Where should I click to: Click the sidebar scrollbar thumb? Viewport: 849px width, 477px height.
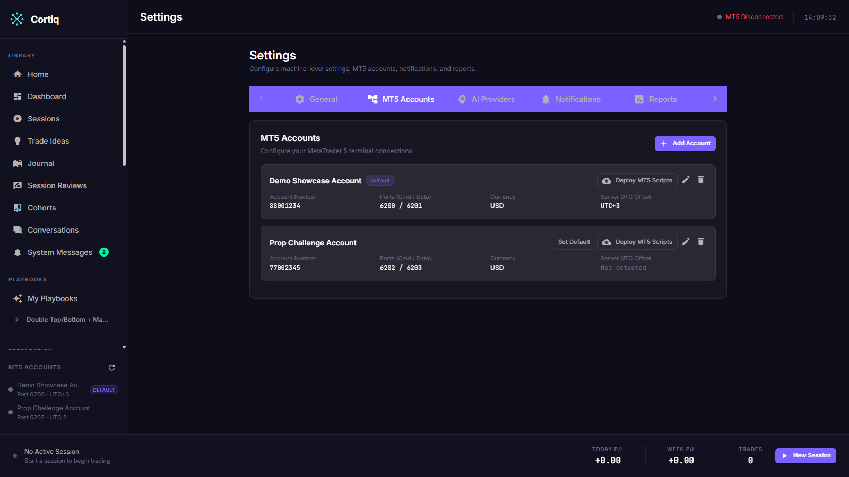[x=124, y=105]
